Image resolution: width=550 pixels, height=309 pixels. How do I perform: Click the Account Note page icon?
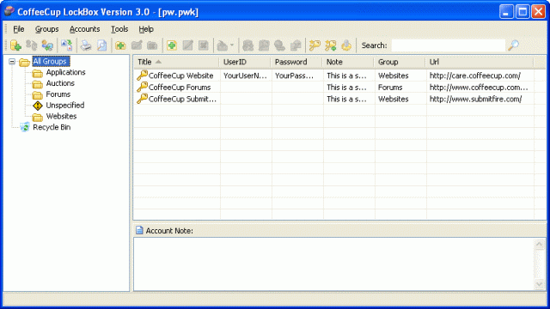(139, 230)
